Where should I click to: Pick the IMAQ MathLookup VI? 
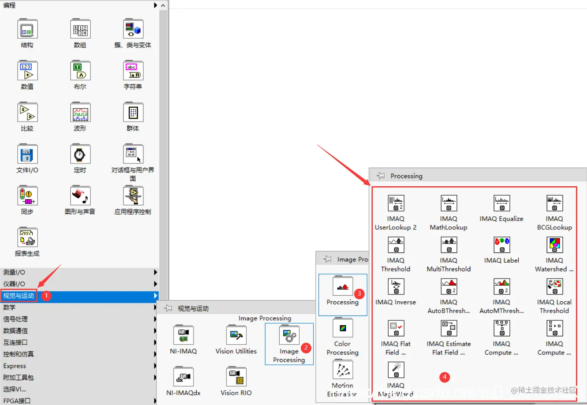(x=449, y=203)
